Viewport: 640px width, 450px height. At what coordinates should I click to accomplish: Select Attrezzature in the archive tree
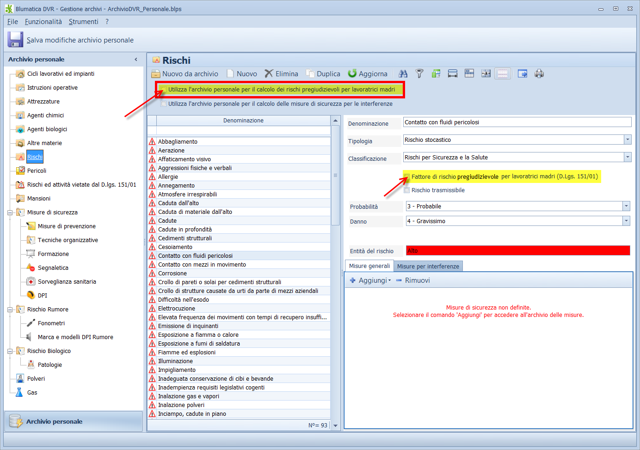tap(43, 102)
